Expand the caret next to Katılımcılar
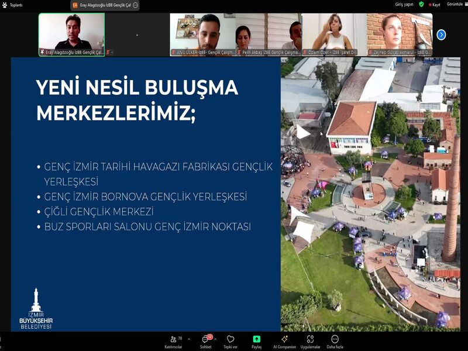This screenshot has width=468, height=351. click(x=185, y=339)
